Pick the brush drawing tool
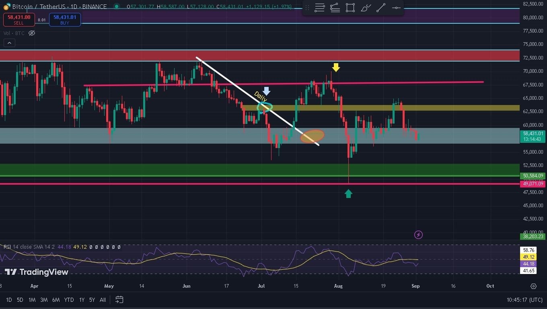The height and width of the screenshot is (309, 547). [366, 8]
